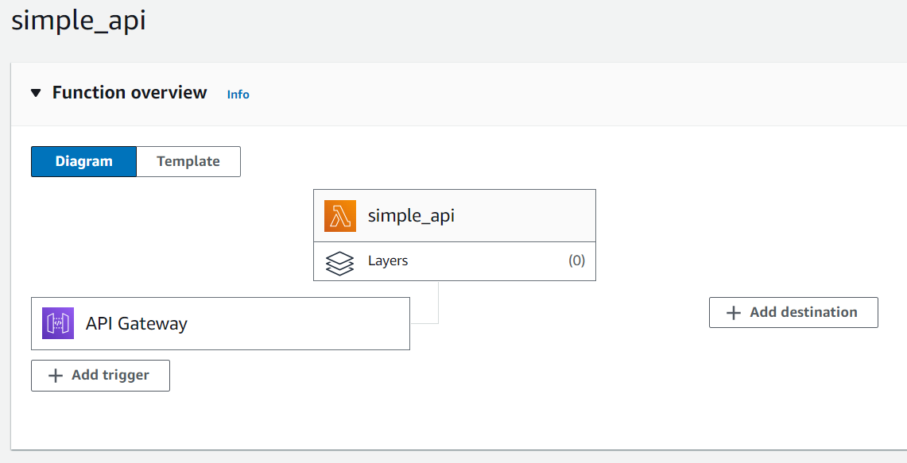This screenshot has height=463, width=907.
Task: Click the simple_api page title heading
Action: point(79,21)
